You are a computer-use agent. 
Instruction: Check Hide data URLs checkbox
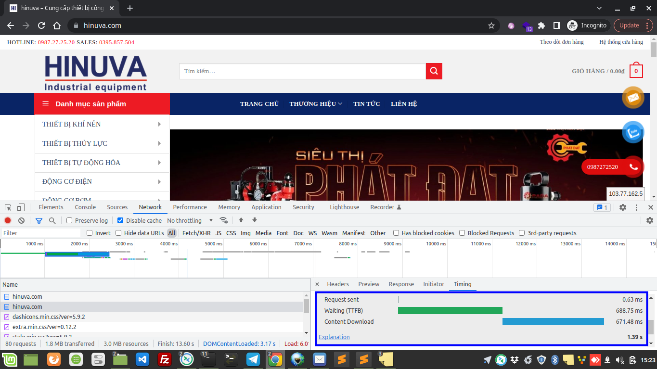(x=118, y=233)
